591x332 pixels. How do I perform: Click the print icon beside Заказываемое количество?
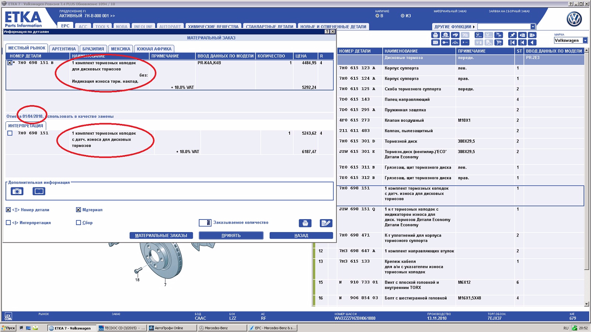click(305, 223)
